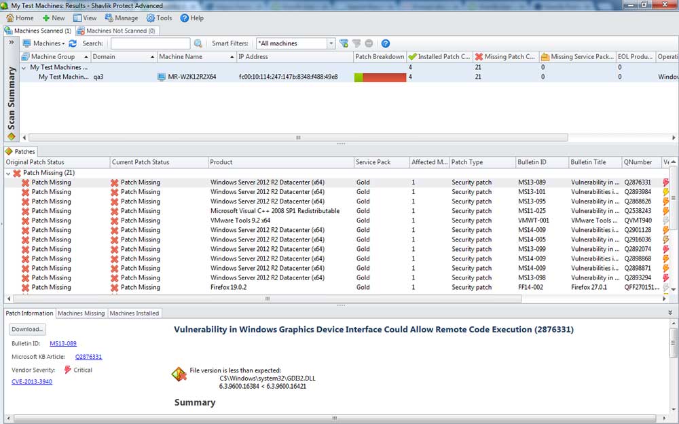Click the severity icon in Q2893294 row
Viewport: 679px width, 424px height.
point(666,277)
